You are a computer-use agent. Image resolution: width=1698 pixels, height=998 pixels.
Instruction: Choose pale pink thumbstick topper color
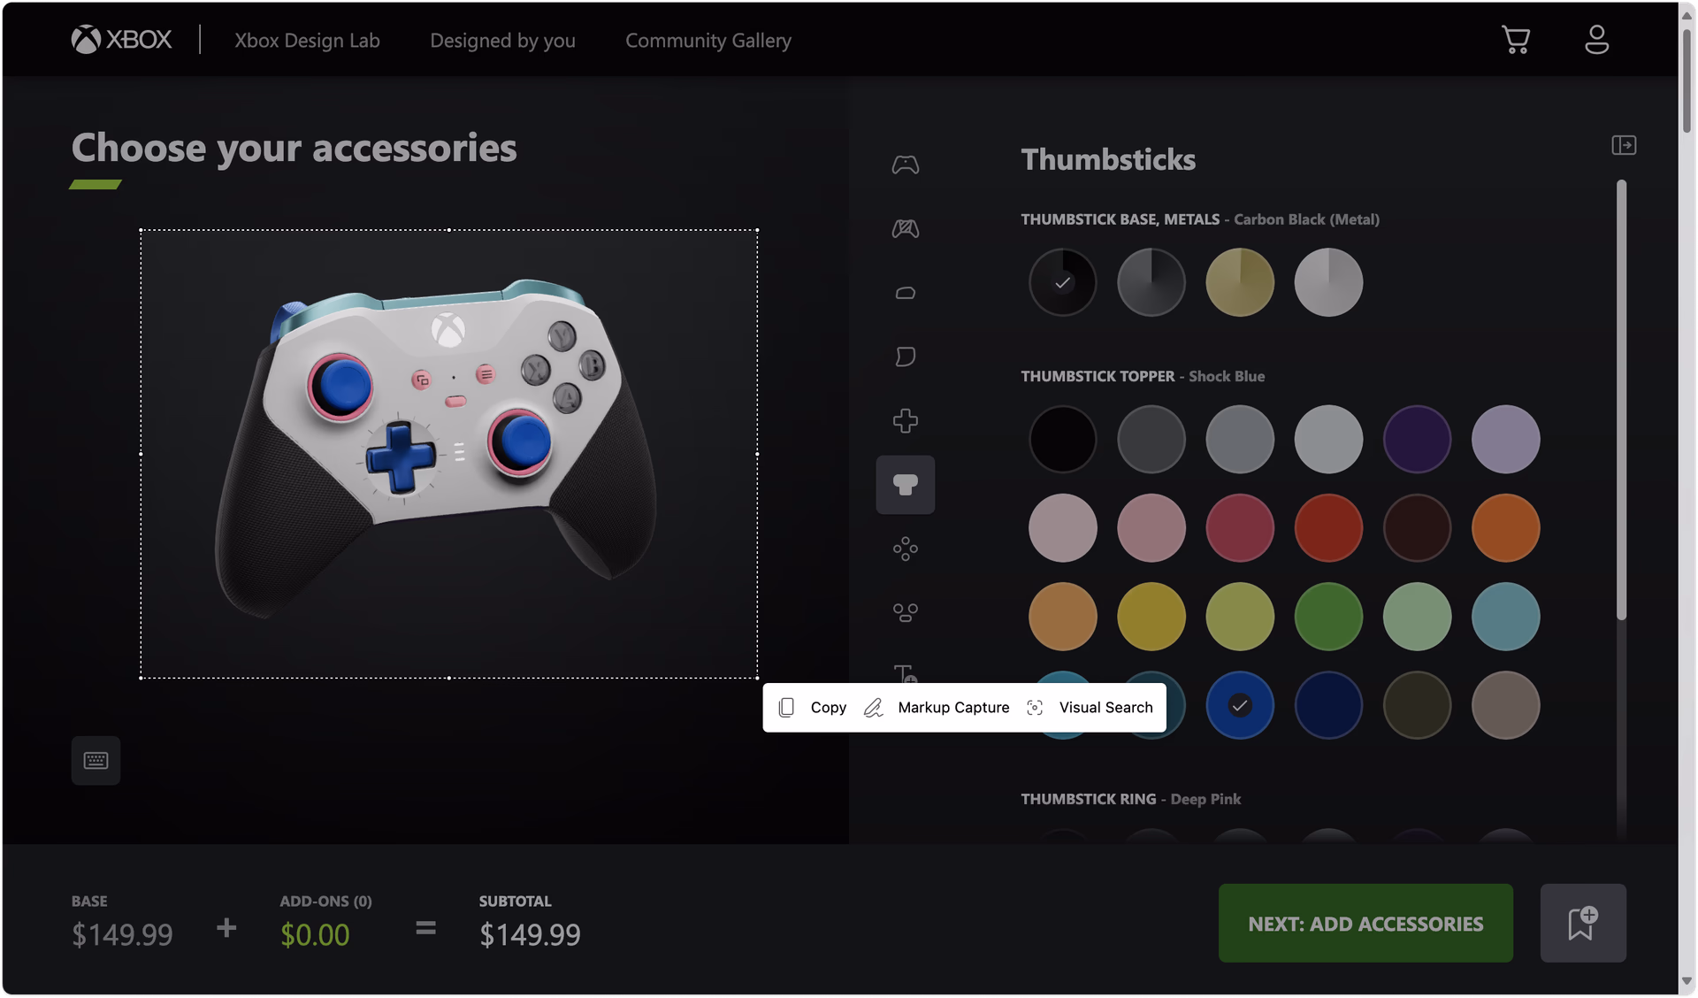tap(1063, 528)
